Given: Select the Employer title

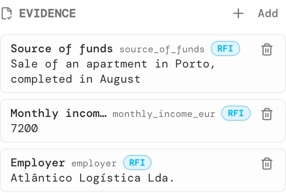Looking at the screenshot, I should click(x=38, y=163).
